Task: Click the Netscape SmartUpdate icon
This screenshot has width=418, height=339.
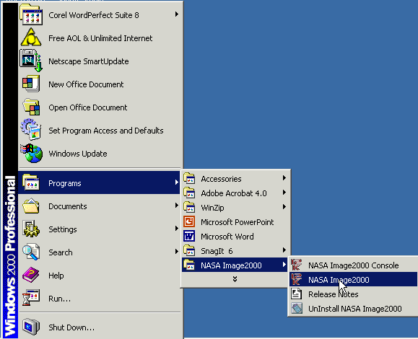Action: (x=31, y=61)
